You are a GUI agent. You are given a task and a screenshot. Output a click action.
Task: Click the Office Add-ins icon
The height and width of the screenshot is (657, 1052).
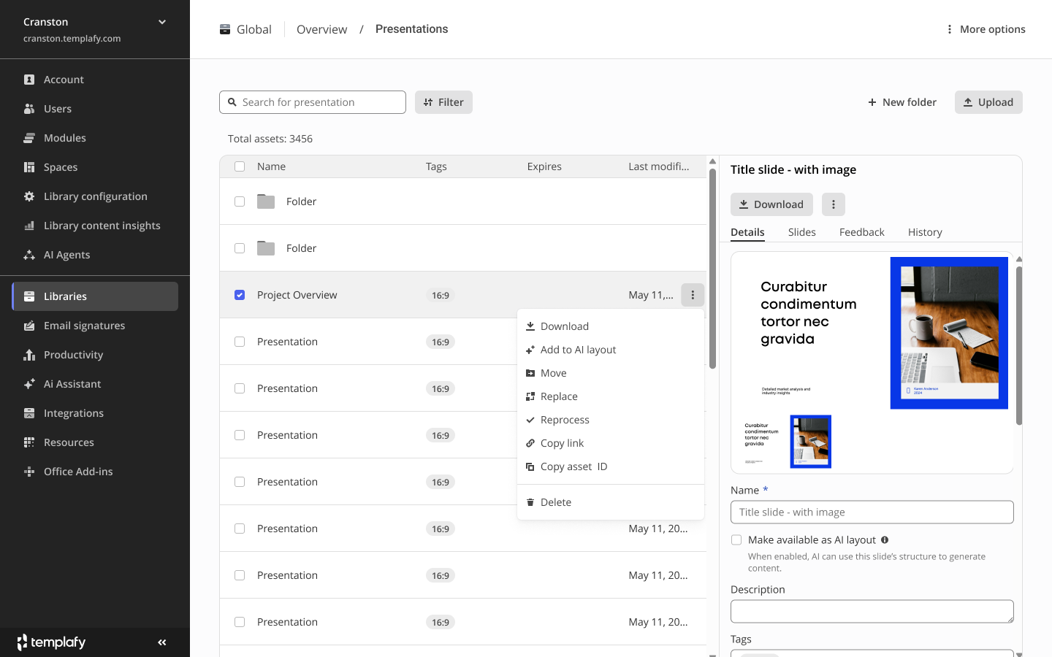29,472
